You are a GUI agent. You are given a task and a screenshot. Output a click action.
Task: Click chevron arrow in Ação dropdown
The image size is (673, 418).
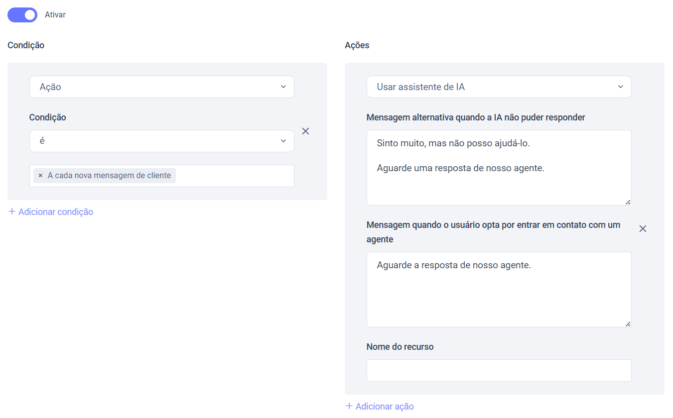[283, 87]
